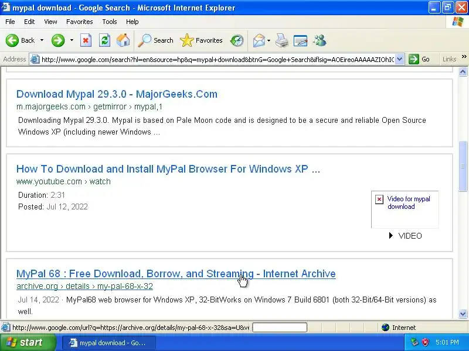Open the File menu
Viewport: 469px width, 351px height.
(x=10, y=22)
